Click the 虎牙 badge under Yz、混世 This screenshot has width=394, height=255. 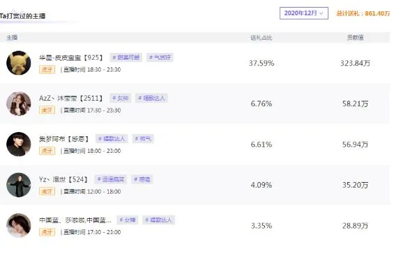(x=47, y=192)
